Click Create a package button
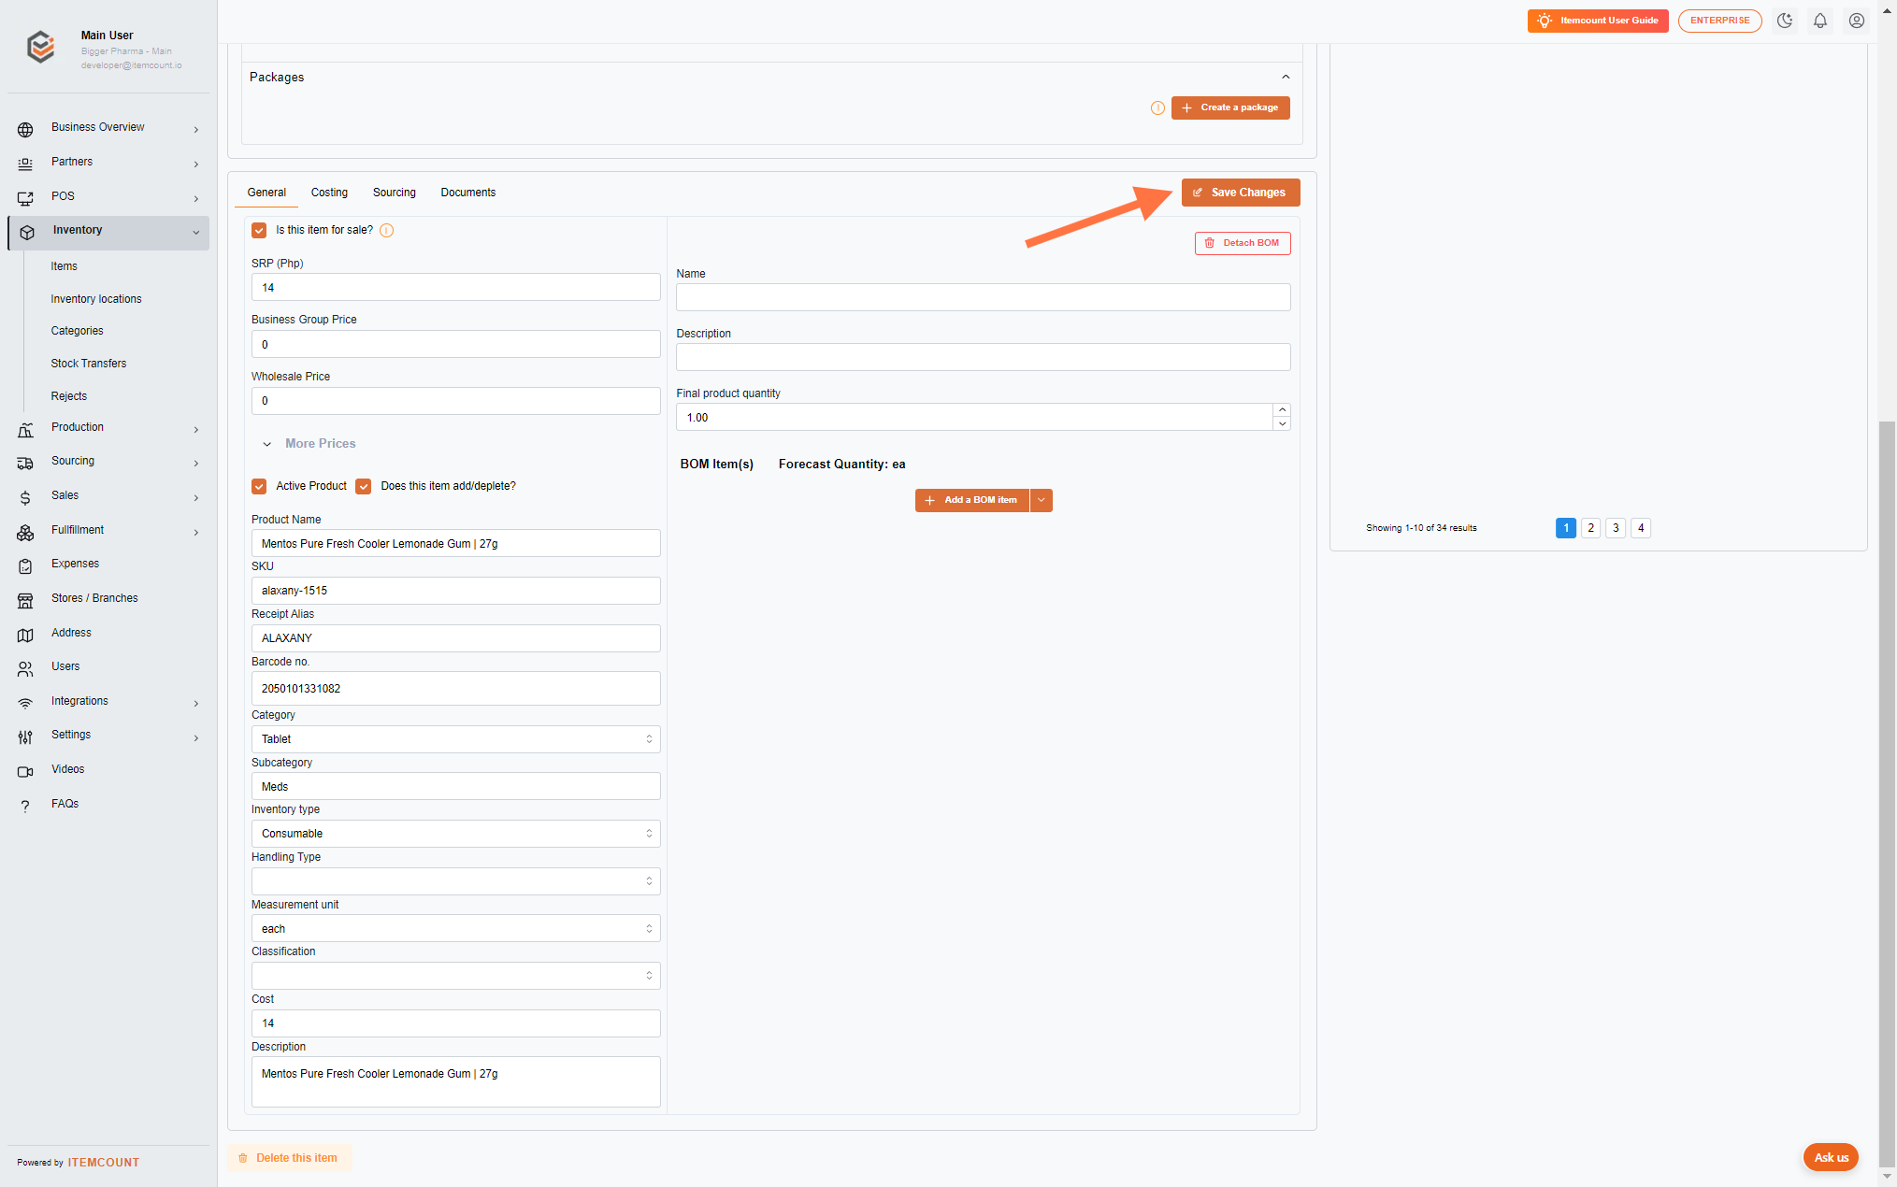Screen dimensions: 1897x1187 1230,107
